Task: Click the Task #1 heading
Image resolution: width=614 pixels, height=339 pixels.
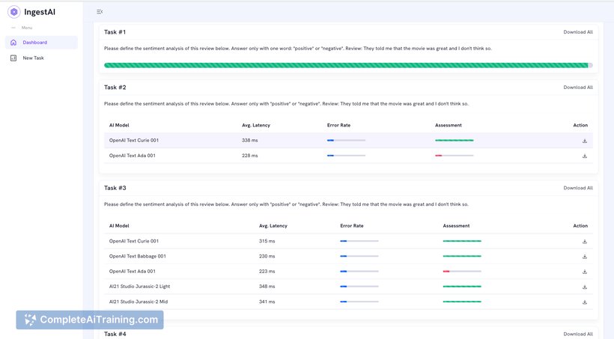Action: pyautogui.click(x=115, y=32)
